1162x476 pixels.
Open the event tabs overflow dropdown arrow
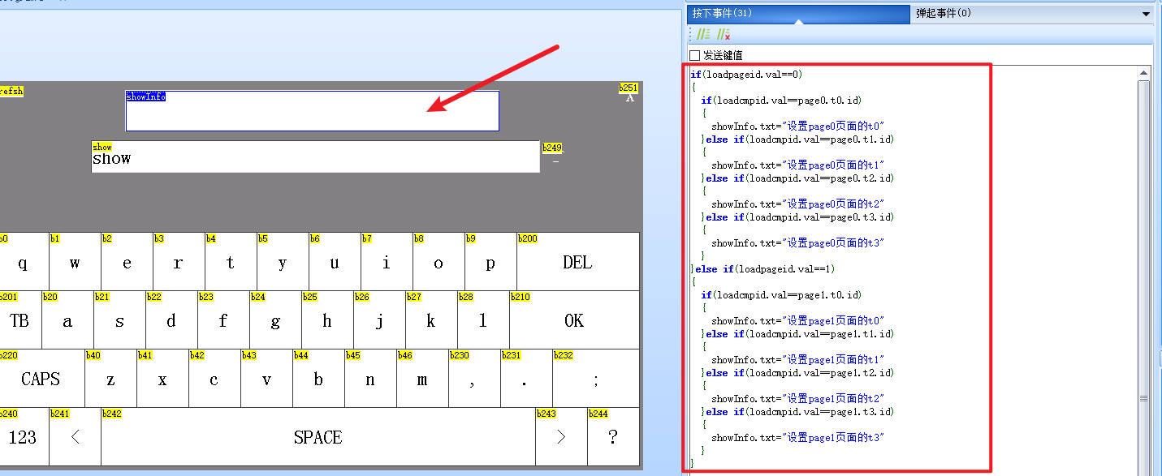(x=1146, y=14)
